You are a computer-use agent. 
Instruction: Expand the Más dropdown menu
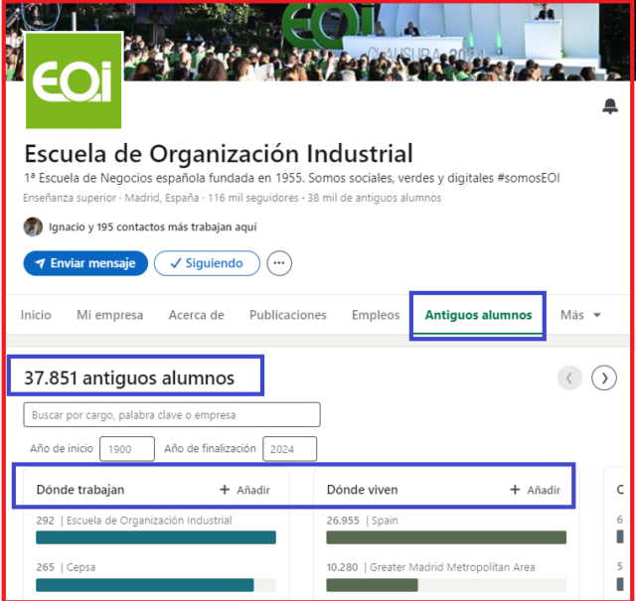coord(580,315)
